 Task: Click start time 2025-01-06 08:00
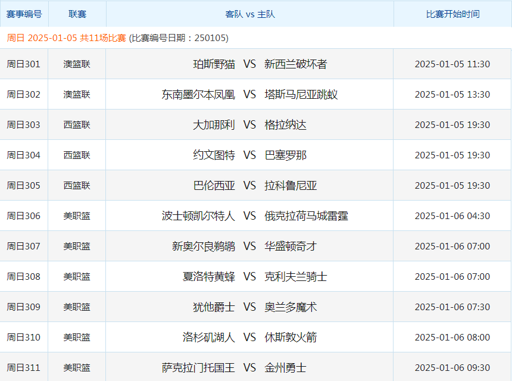click(x=452, y=338)
